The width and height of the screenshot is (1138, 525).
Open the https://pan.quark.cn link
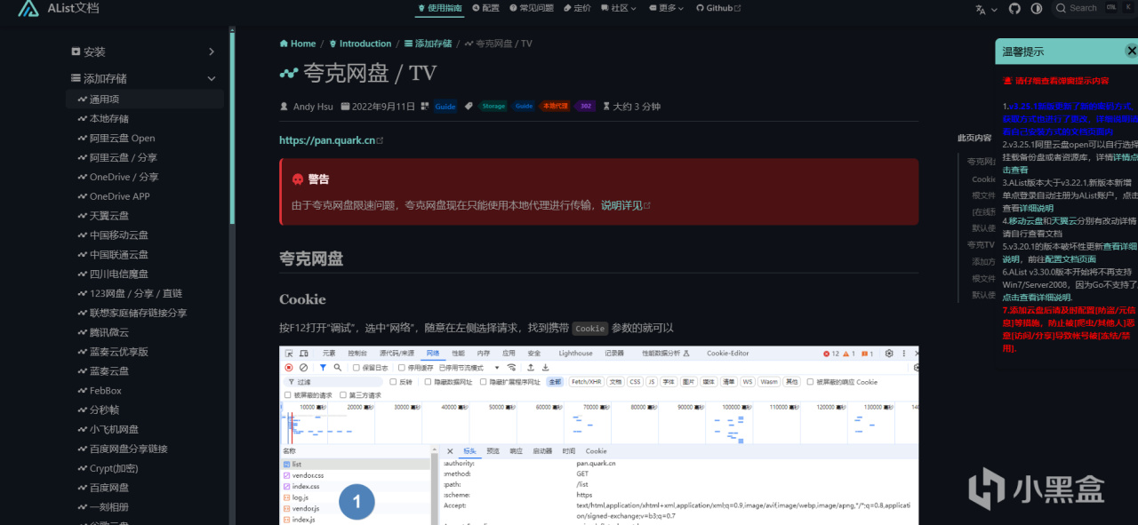click(x=331, y=140)
